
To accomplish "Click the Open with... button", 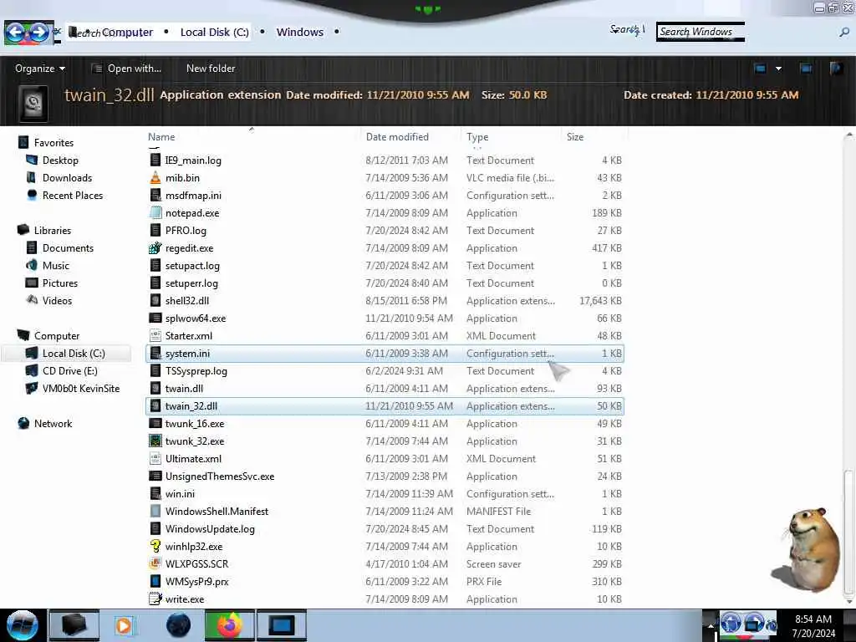I will 126,69.
